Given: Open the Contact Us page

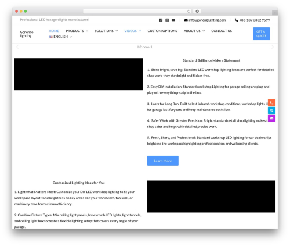Looking at the screenshot, I should 222,31.
